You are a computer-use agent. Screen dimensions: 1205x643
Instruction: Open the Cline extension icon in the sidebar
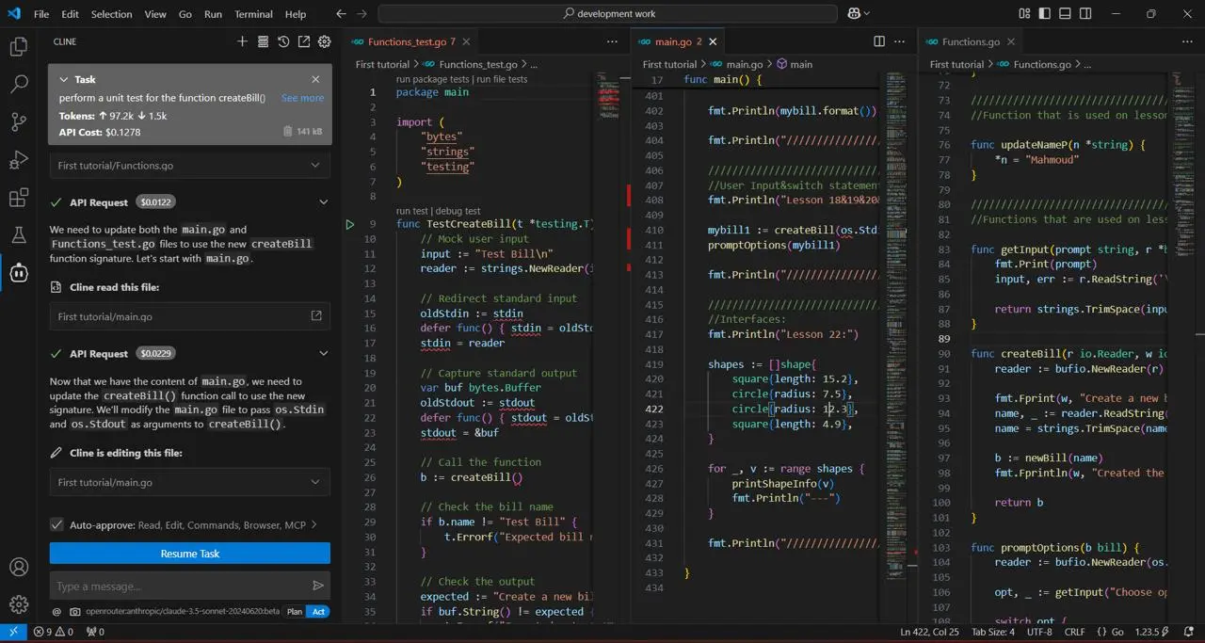19,273
